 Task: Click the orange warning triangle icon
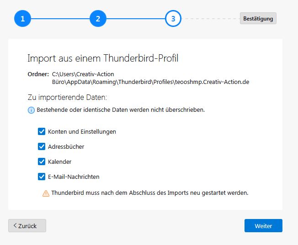(46, 193)
